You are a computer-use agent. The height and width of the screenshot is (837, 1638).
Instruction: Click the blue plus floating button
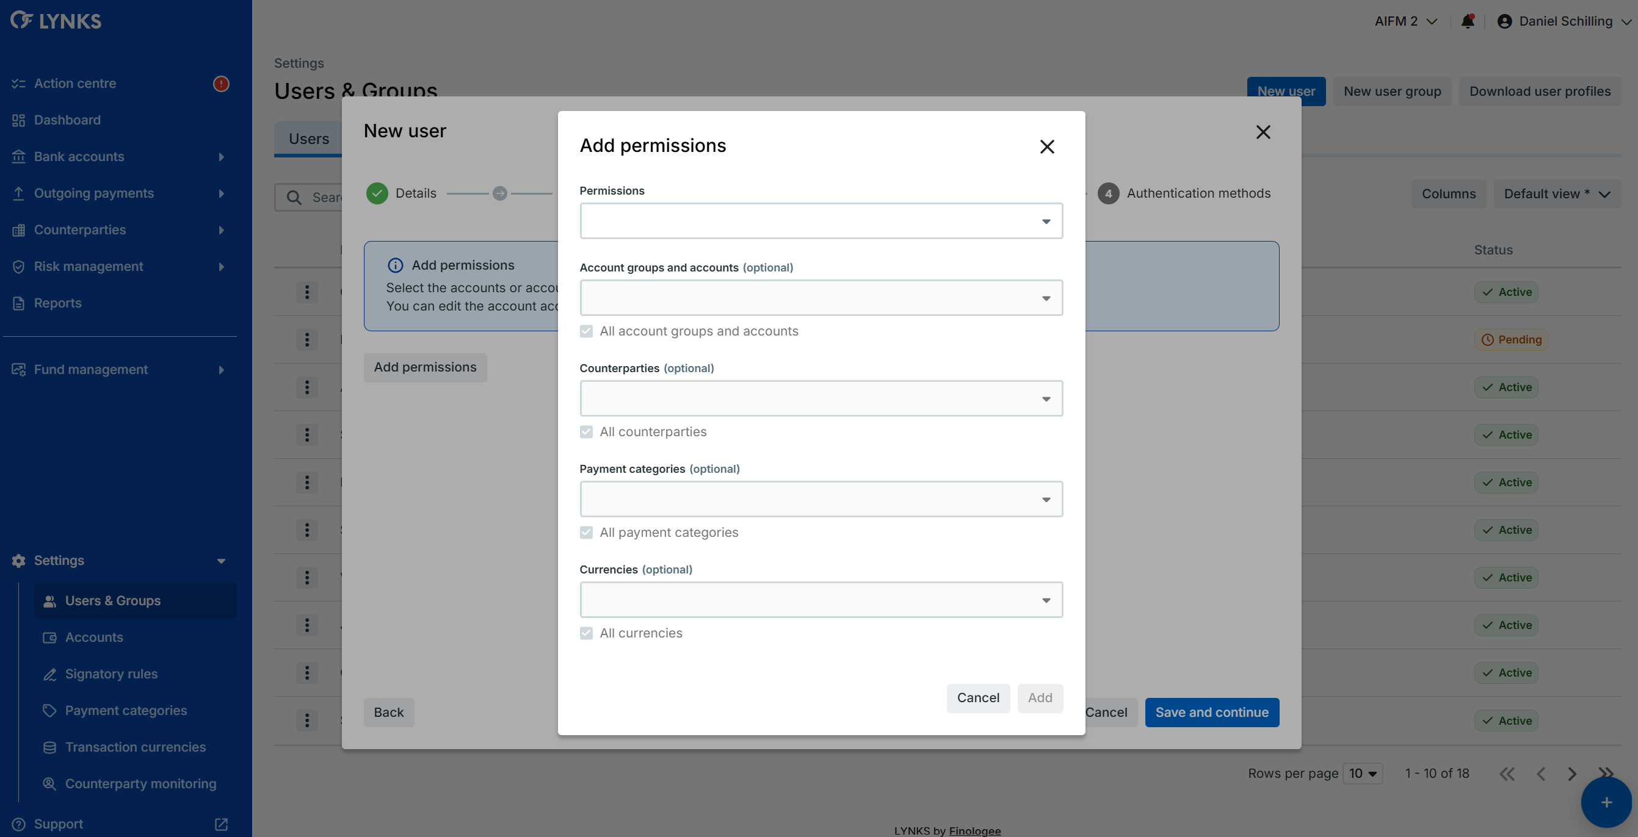[1606, 802]
